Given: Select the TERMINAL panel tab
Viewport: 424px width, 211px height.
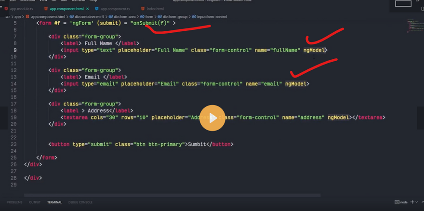Looking at the screenshot, I should (x=54, y=202).
